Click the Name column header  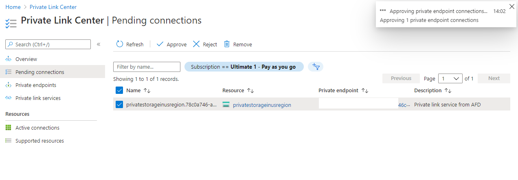coord(133,91)
